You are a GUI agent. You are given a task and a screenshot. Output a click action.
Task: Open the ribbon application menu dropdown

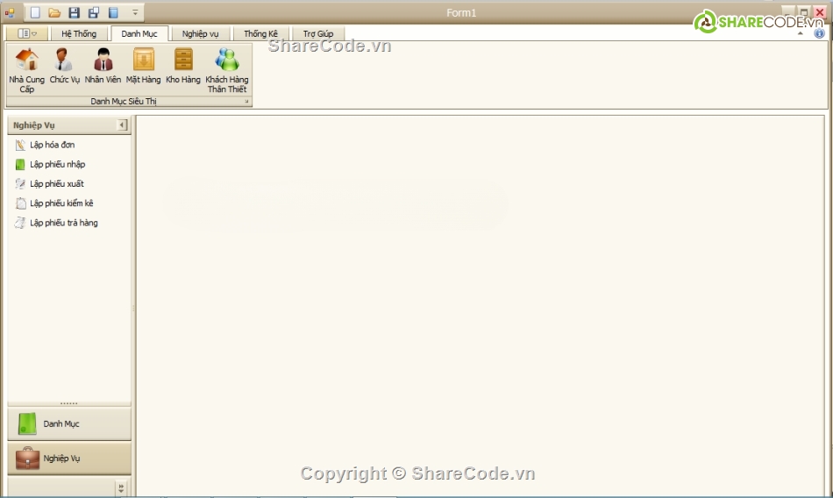pos(27,33)
